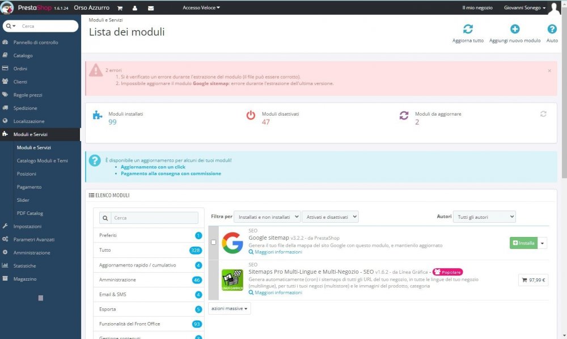Open the Slider submenu item
This screenshot has width=567, height=339.
(x=23, y=200)
